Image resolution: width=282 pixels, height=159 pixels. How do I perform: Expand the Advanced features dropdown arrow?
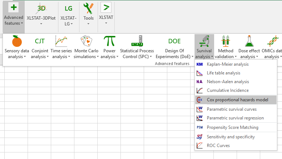22,23
